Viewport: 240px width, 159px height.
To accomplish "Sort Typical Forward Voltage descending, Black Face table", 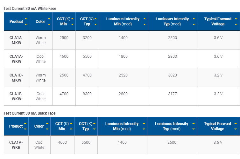I will point(236,129).
